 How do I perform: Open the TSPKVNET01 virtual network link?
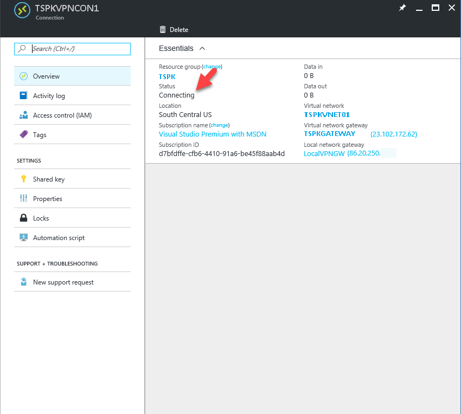click(x=326, y=114)
